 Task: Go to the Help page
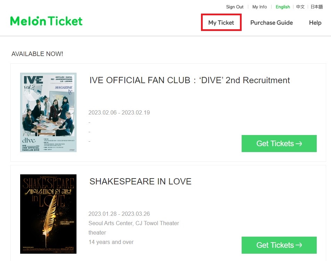pos(315,23)
